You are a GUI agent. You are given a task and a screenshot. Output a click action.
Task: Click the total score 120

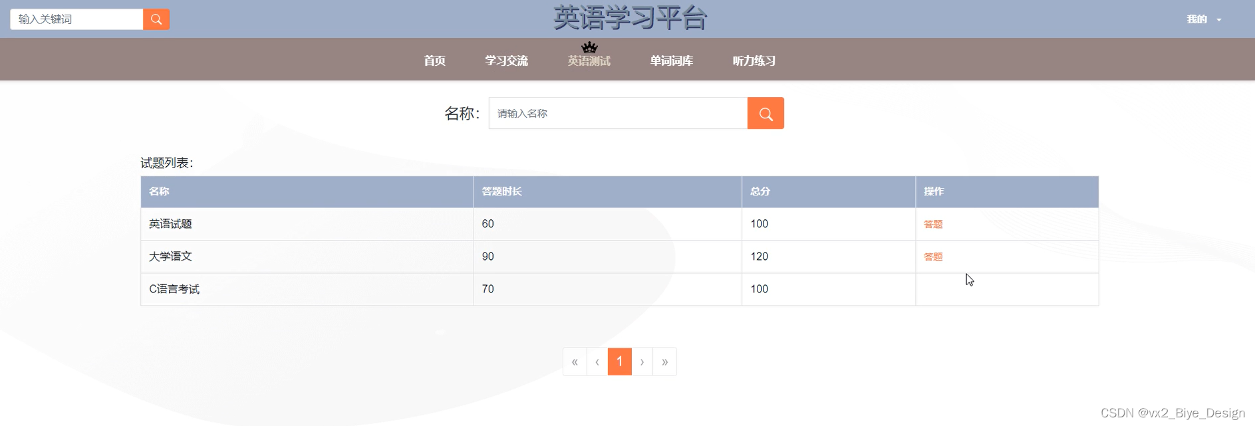(x=760, y=257)
